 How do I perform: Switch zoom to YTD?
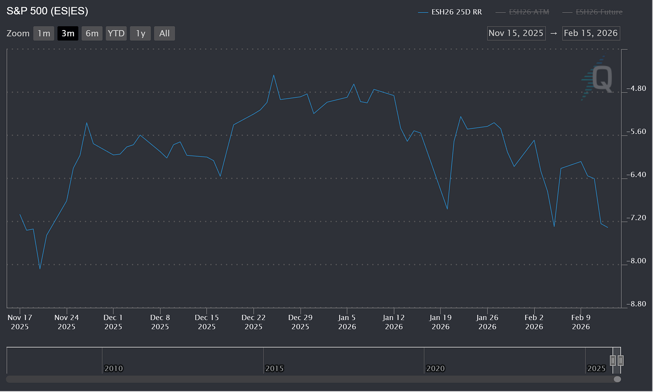click(x=116, y=34)
